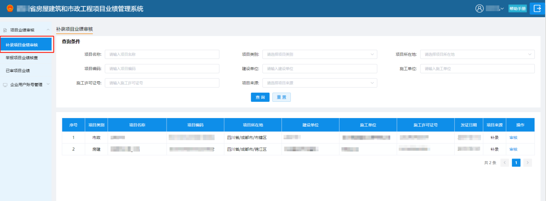Select 举报项目业绩核查 in the sidebar
Viewport: 546px width, 201px height.
(x=22, y=58)
